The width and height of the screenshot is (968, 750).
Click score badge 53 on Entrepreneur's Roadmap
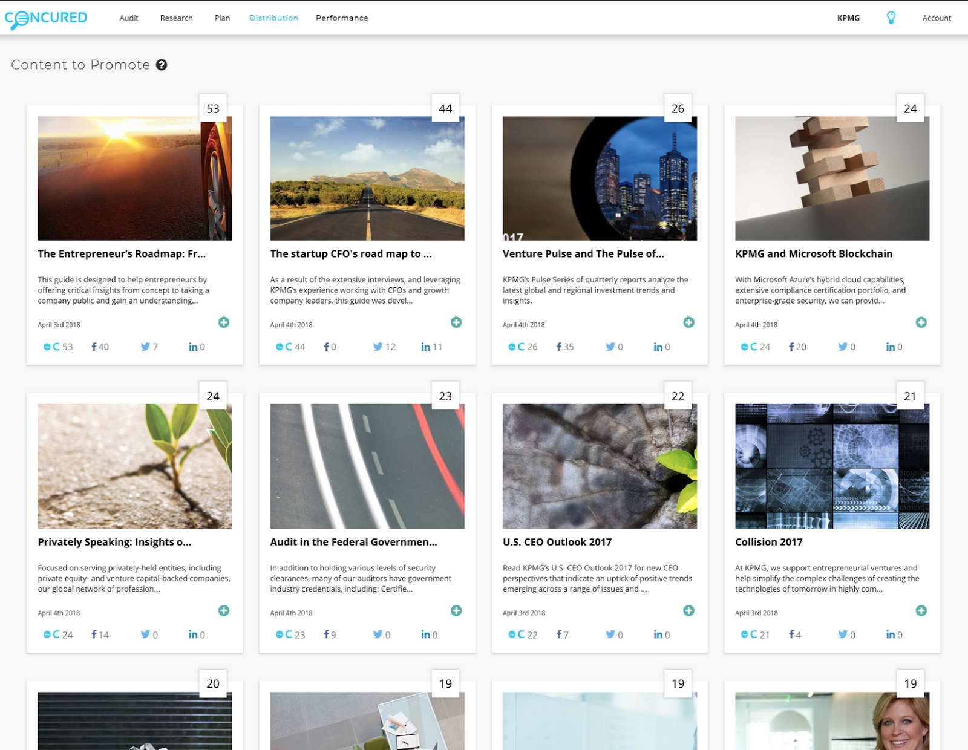pos(213,108)
